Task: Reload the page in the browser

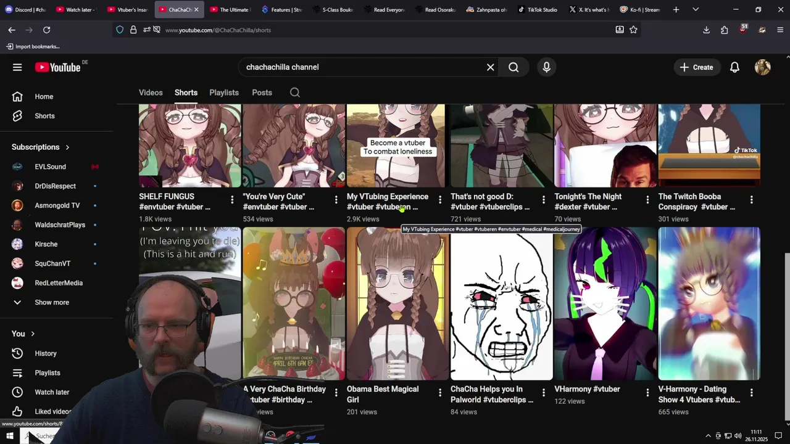Action: pyautogui.click(x=46, y=30)
